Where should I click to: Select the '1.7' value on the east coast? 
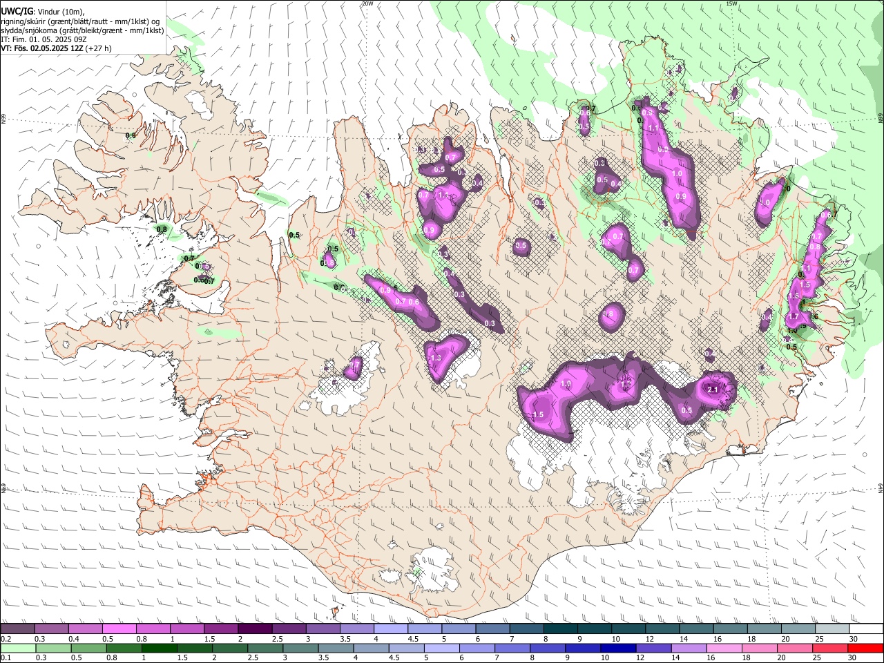tap(794, 316)
